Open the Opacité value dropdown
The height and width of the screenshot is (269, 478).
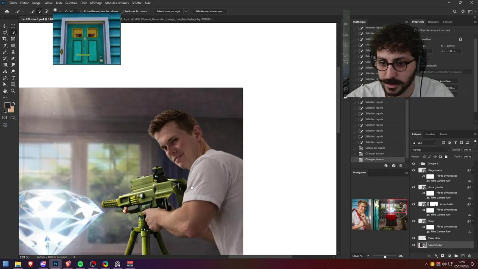474,150
